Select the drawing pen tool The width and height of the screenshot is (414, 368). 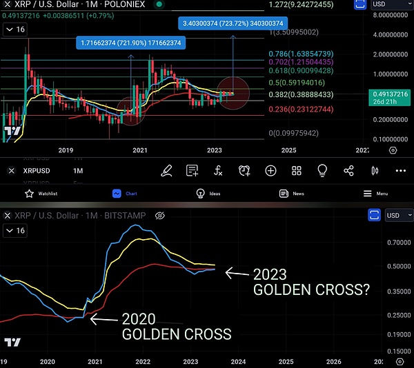point(166,171)
